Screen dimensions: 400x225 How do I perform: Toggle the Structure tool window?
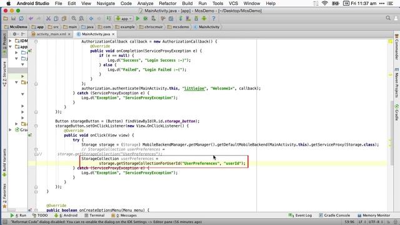point(4,74)
